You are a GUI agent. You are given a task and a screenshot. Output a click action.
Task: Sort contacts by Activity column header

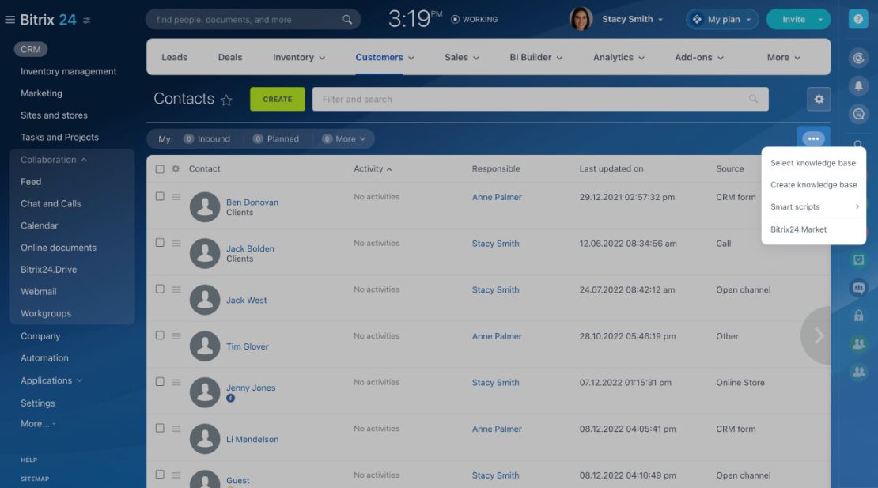pyautogui.click(x=373, y=168)
